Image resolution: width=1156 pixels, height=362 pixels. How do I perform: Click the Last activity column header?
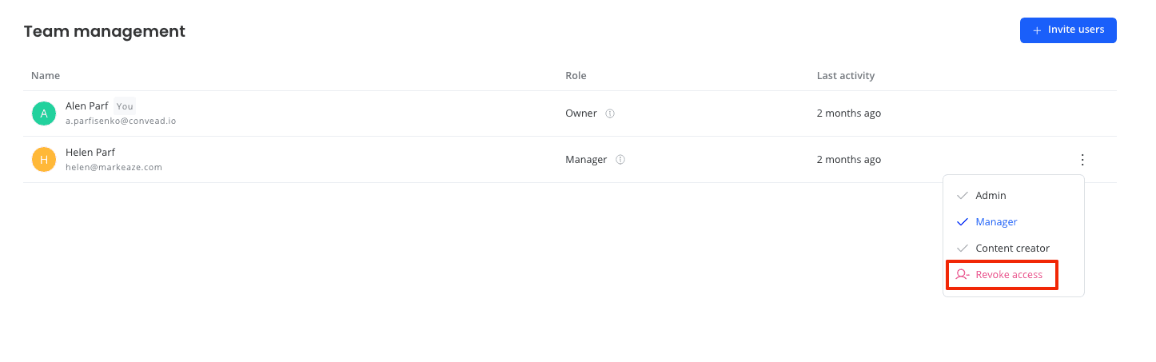pos(846,76)
